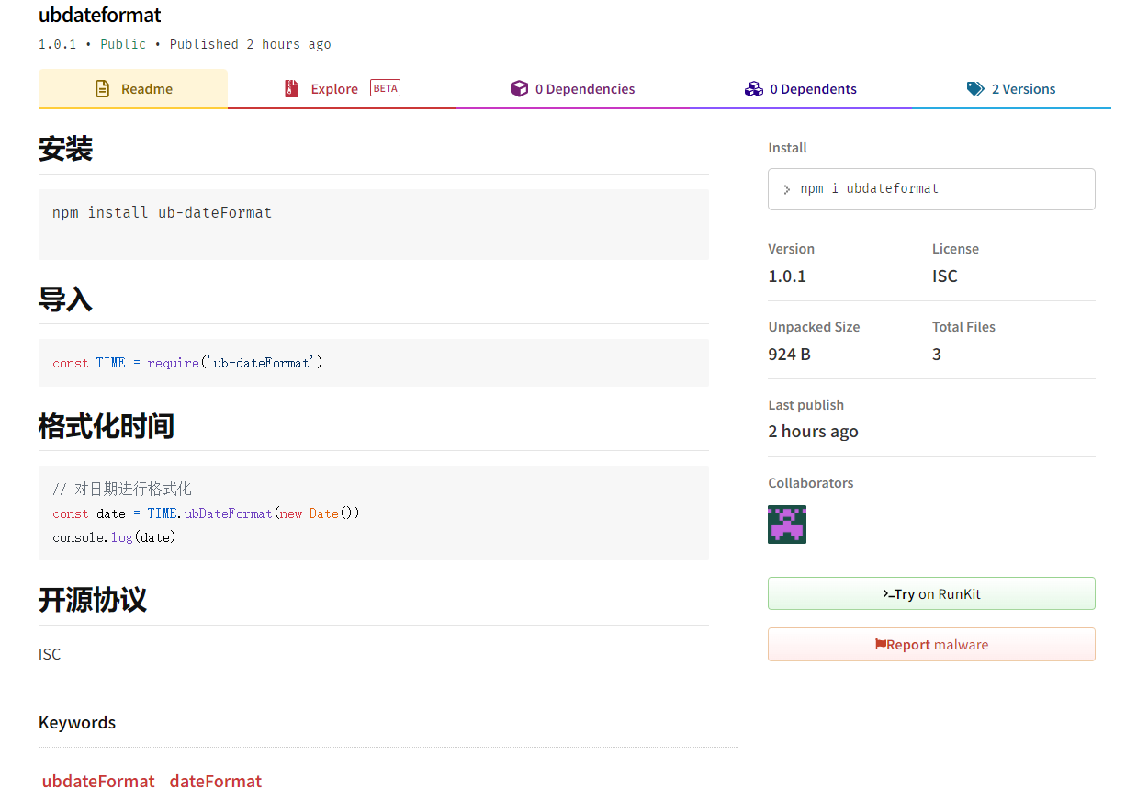Click the Report malware flag icon
Image resolution: width=1137 pixels, height=801 pixels.
coord(880,645)
